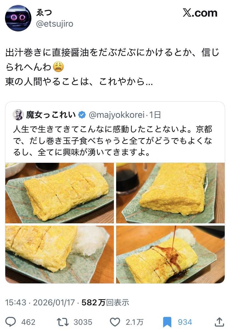Toggle the blue bookmark icon
Screen dimensions: 230x332
coord(167,322)
